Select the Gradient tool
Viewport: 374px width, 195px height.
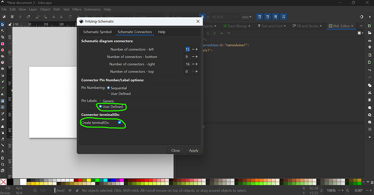[x=2, y=101]
